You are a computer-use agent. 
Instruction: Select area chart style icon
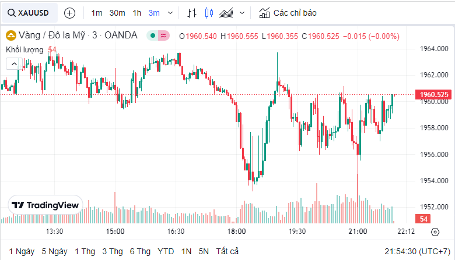[226, 12]
